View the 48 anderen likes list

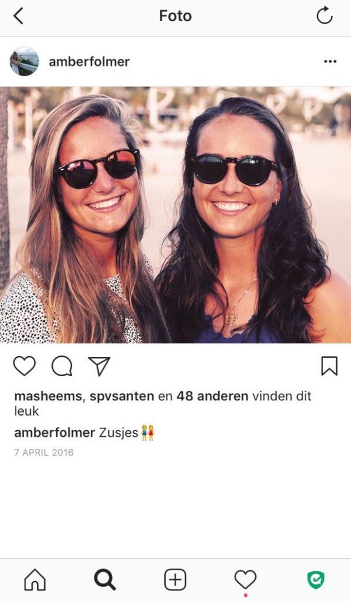click(212, 396)
